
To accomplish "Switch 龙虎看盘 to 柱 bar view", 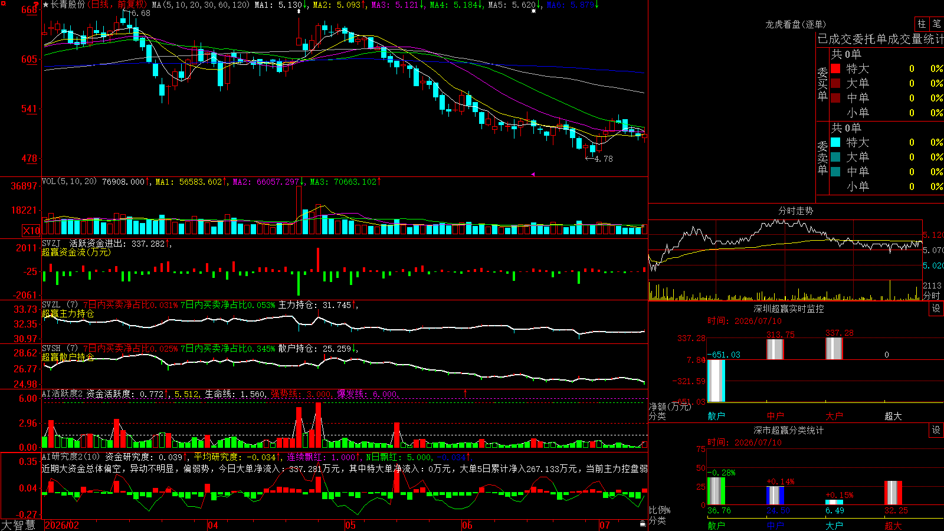I will [922, 24].
